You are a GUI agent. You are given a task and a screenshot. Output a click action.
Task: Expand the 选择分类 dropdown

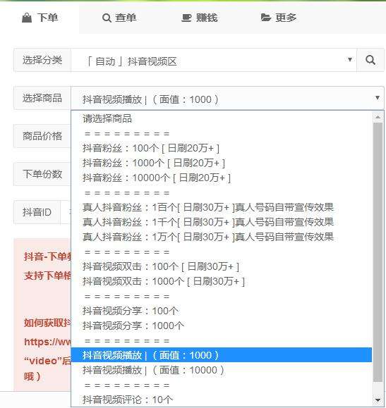pos(214,60)
